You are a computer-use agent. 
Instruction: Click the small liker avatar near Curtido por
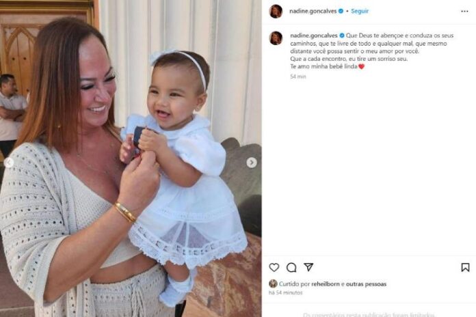coord(273,284)
